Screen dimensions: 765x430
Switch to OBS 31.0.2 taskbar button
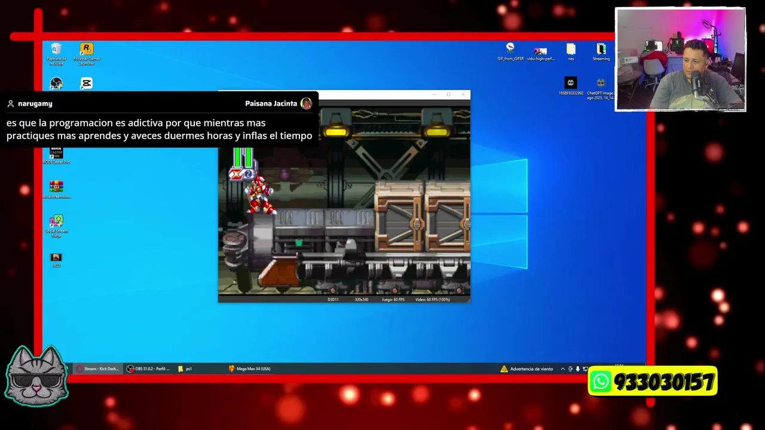coord(149,368)
